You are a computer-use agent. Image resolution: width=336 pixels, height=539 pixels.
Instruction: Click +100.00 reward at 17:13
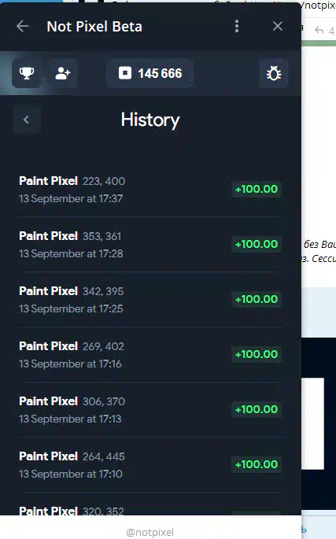(x=257, y=409)
